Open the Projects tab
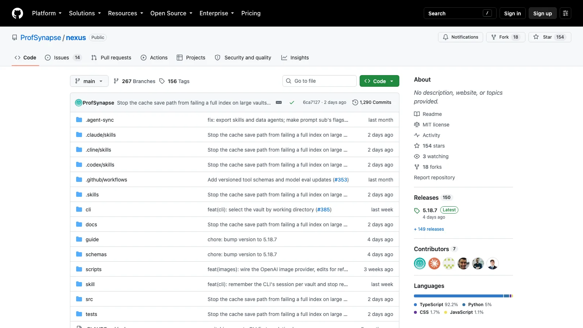The height and width of the screenshot is (328, 583). pyautogui.click(x=191, y=58)
